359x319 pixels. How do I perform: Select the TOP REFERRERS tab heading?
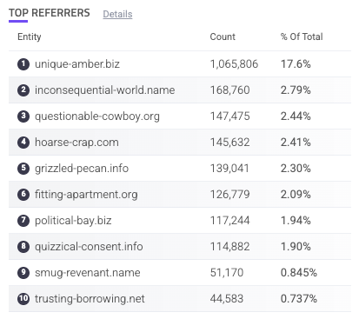pyautogui.click(x=50, y=13)
